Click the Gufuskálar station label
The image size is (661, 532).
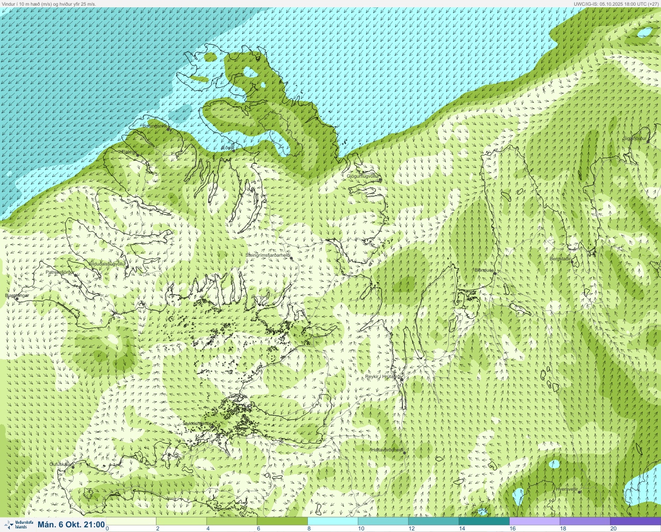(60, 464)
